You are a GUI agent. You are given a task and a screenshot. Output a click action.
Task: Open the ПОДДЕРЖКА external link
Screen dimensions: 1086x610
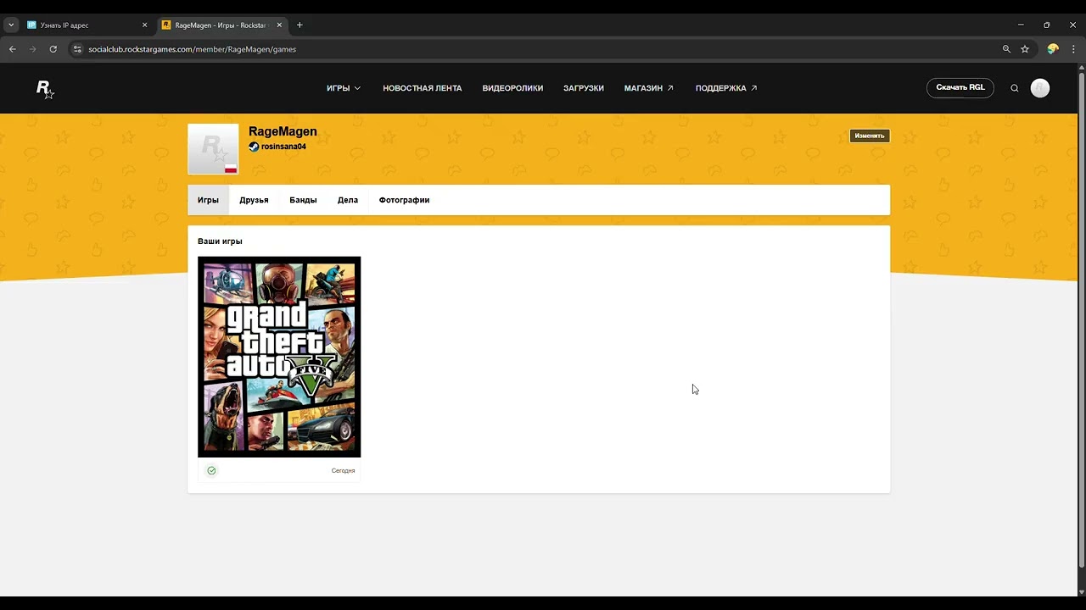tap(726, 88)
